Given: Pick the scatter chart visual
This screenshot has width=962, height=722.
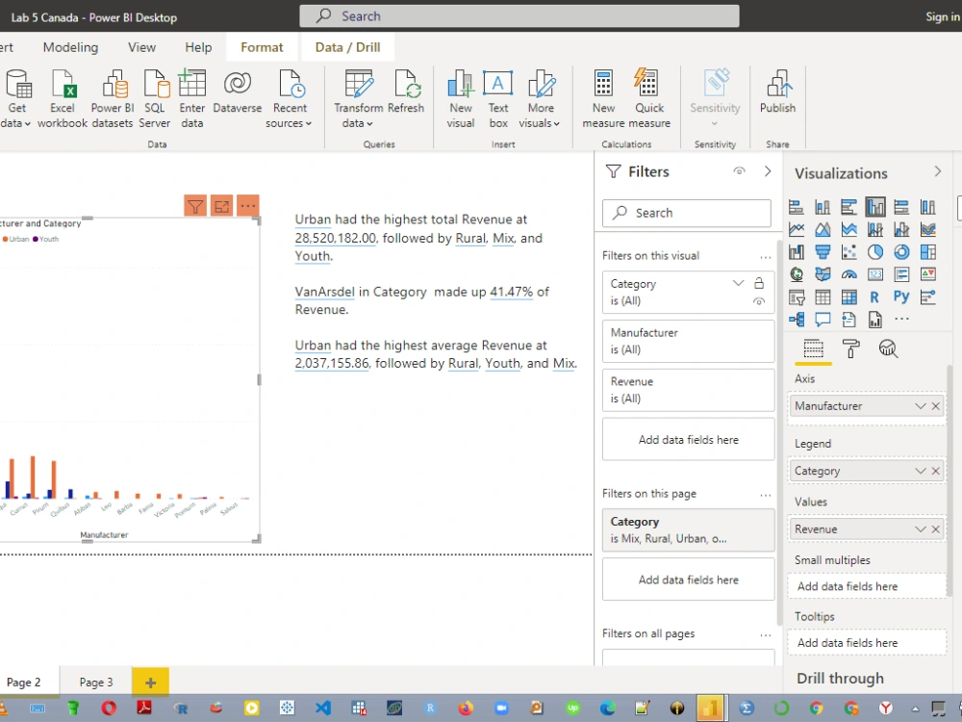Looking at the screenshot, I should click(849, 251).
